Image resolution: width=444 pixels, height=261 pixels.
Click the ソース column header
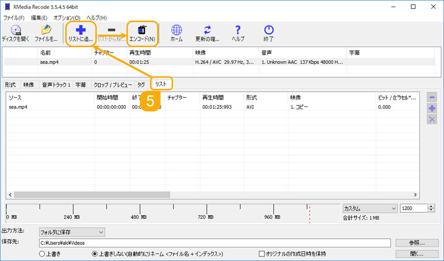pyautogui.click(x=50, y=97)
